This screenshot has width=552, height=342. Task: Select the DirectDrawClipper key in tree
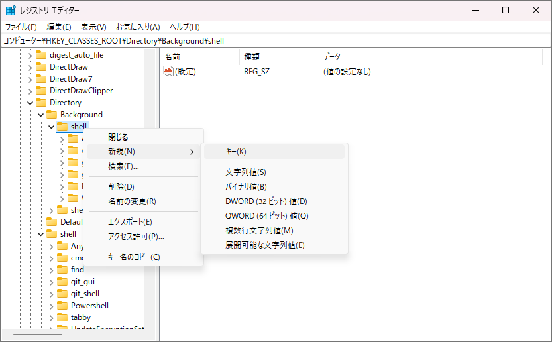point(82,91)
